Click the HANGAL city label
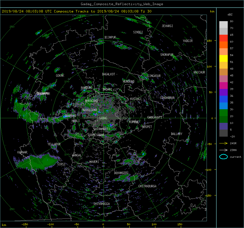This screenshot has width=244, height=228. 77,155
